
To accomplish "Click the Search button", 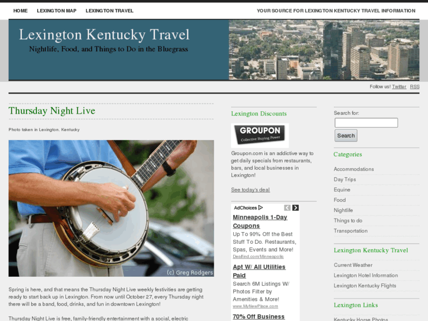I will tap(346, 135).
